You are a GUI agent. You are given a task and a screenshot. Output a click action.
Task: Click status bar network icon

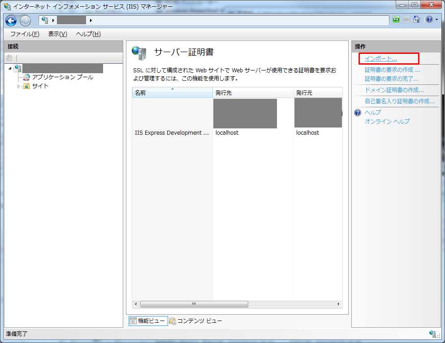[433, 334]
